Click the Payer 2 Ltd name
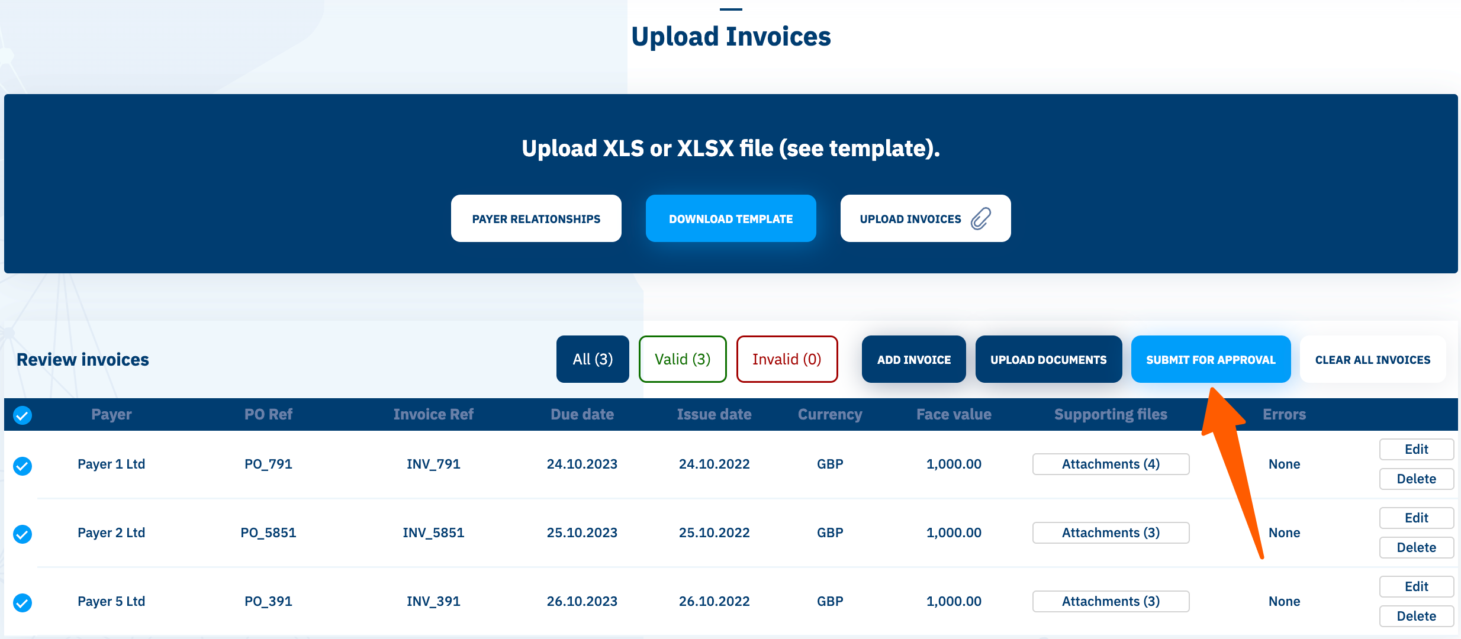This screenshot has width=1461, height=639. [111, 532]
